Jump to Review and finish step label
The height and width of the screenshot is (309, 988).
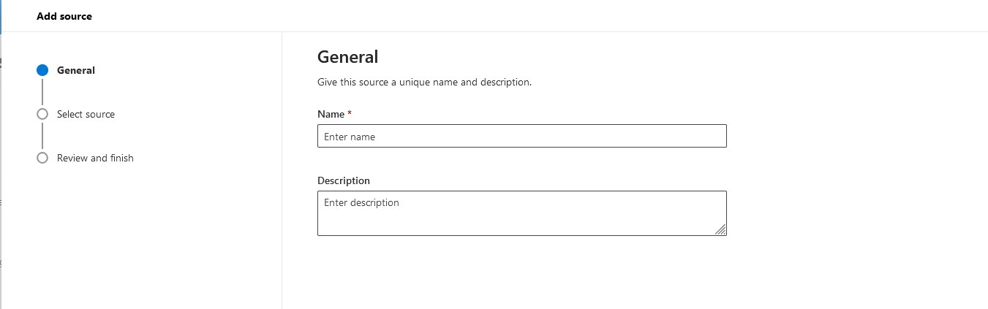coord(95,158)
